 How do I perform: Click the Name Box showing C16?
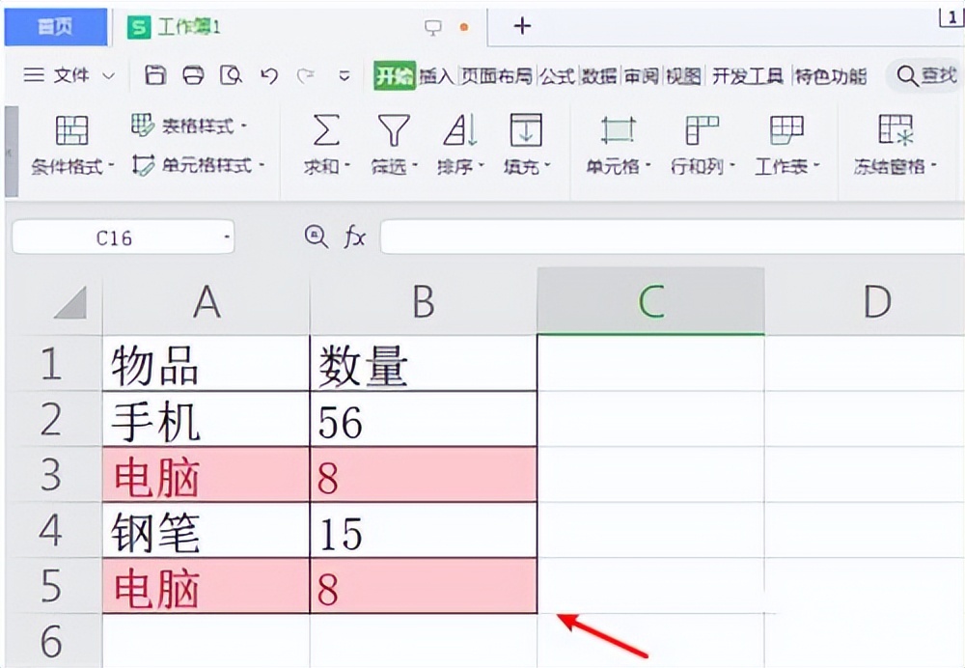pyautogui.click(x=115, y=237)
